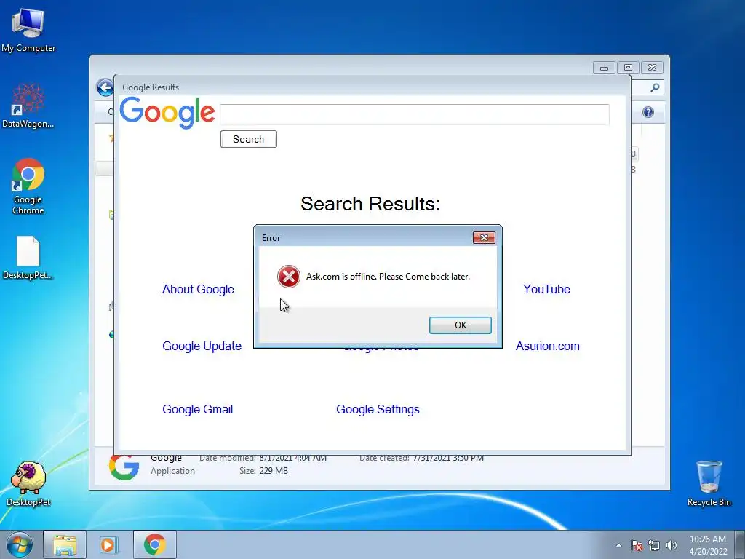The width and height of the screenshot is (745, 559).
Task: Maximize the Explorer window
Action: [x=628, y=68]
